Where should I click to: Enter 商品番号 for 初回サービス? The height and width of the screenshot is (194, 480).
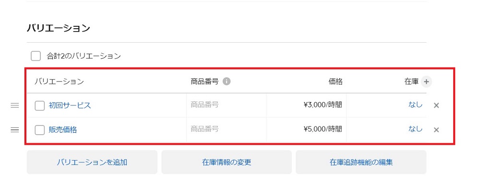226,105
